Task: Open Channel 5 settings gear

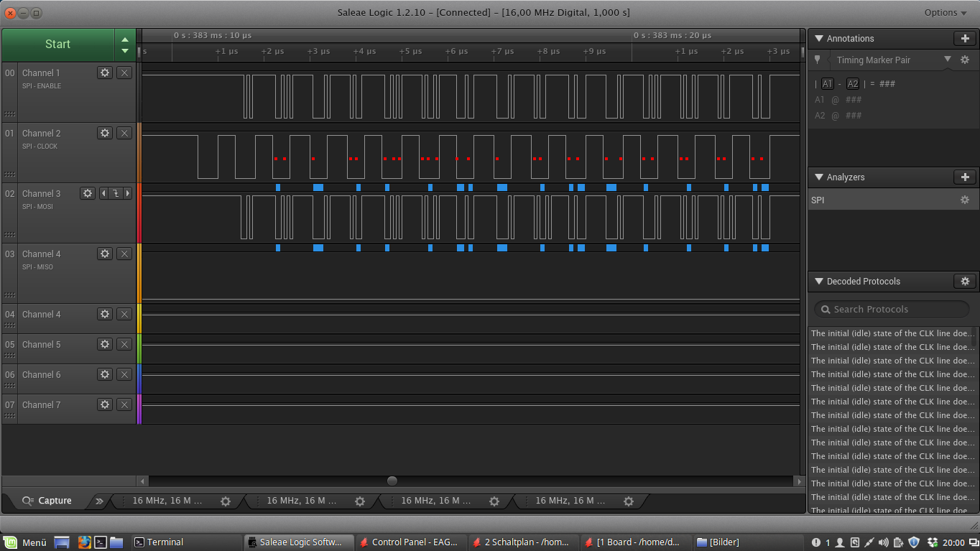Action: [105, 344]
